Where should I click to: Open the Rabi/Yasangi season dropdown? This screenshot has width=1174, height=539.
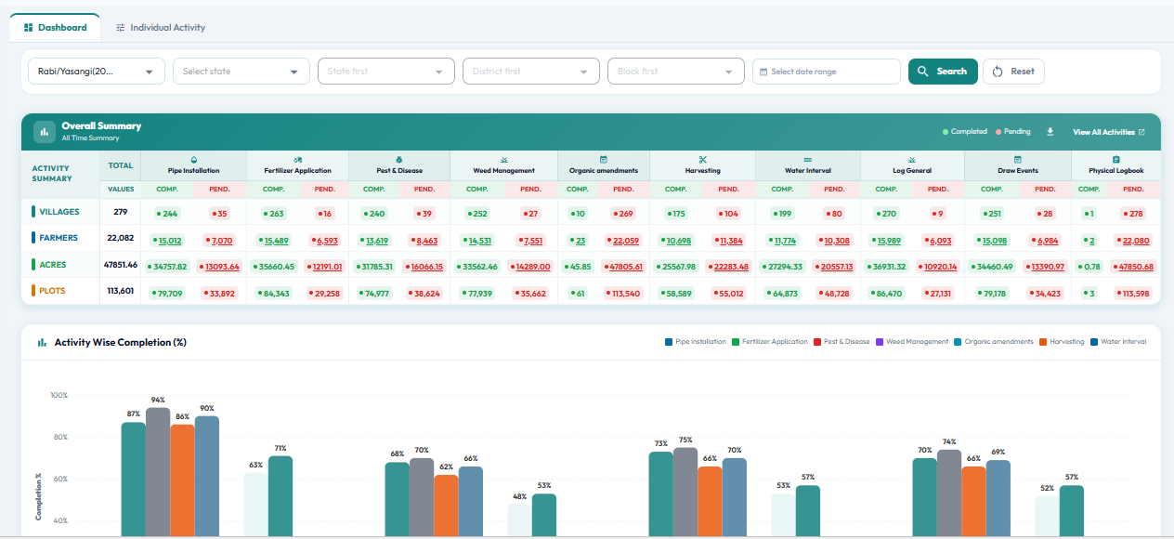click(97, 72)
